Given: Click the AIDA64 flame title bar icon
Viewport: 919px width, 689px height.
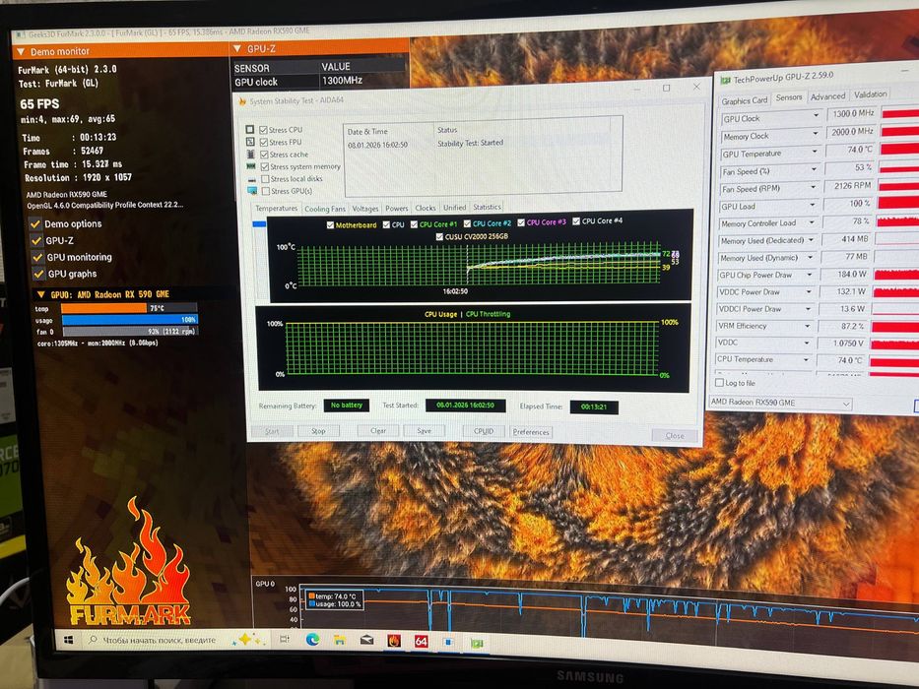Looking at the screenshot, I should click(x=242, y=101).
